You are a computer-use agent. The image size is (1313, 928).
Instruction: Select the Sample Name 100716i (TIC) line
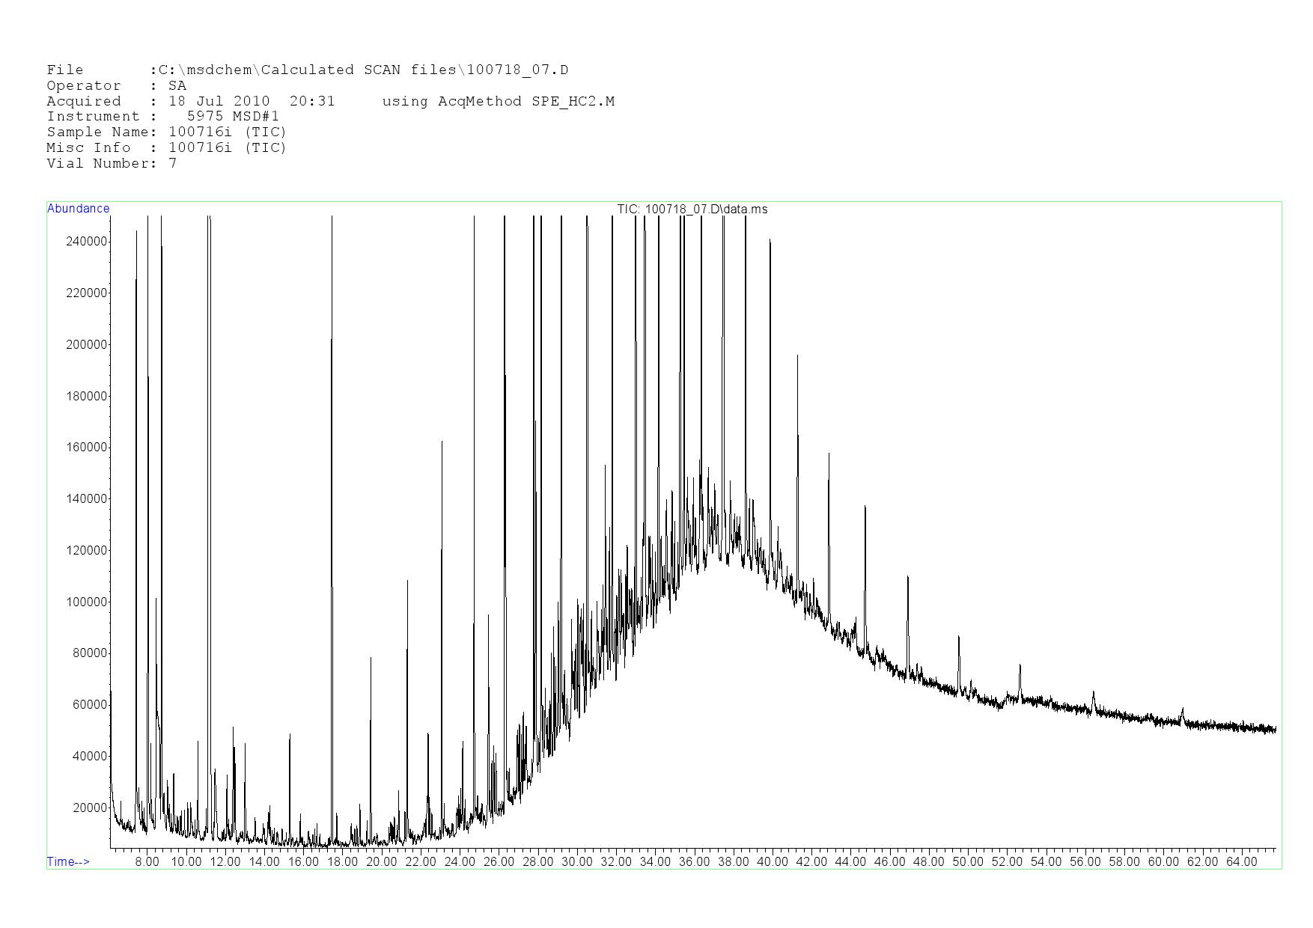pos(166,132)
